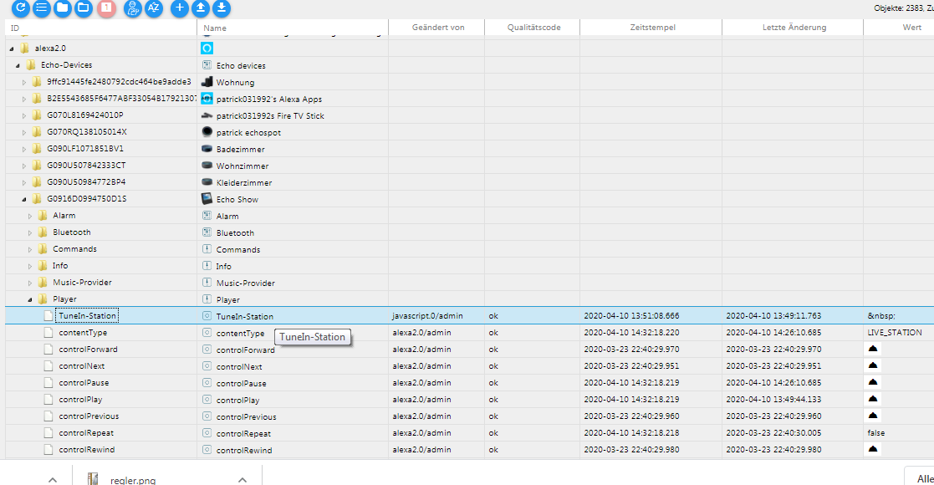Expand the Alarm folder

30,216
